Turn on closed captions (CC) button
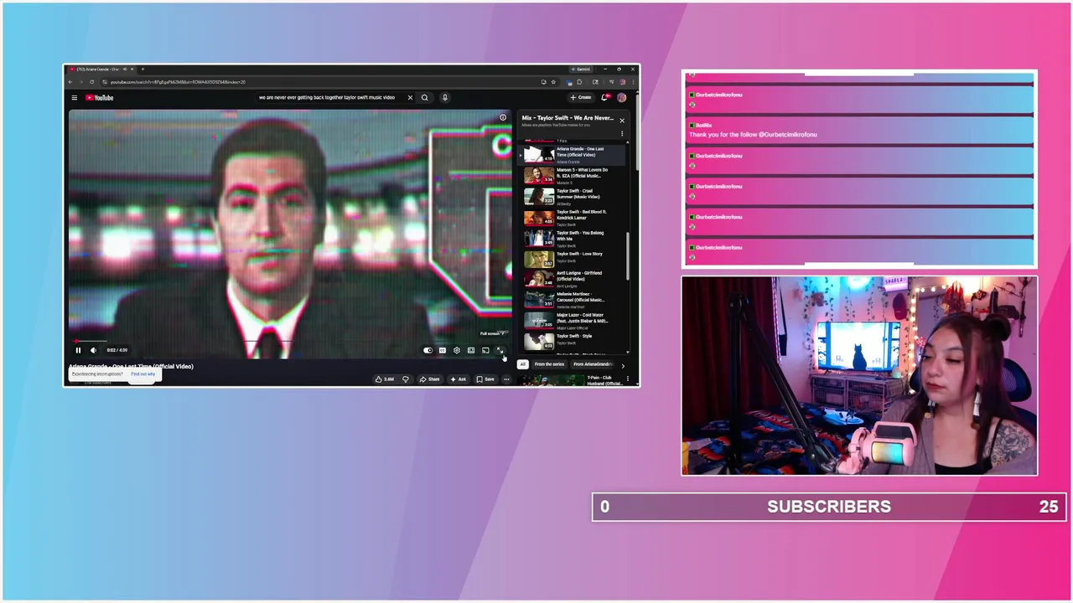Image resolution: width=1073 pixels, height=603 pixels. tap(443, 350)
